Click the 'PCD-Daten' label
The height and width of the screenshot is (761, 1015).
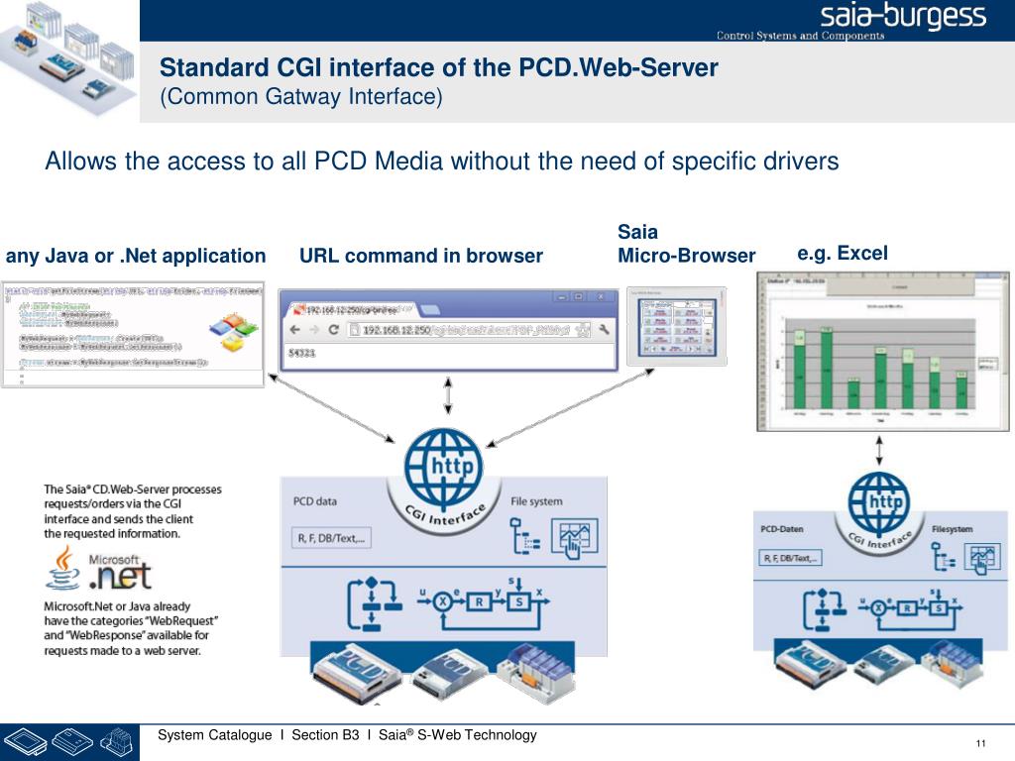(782, 529)
